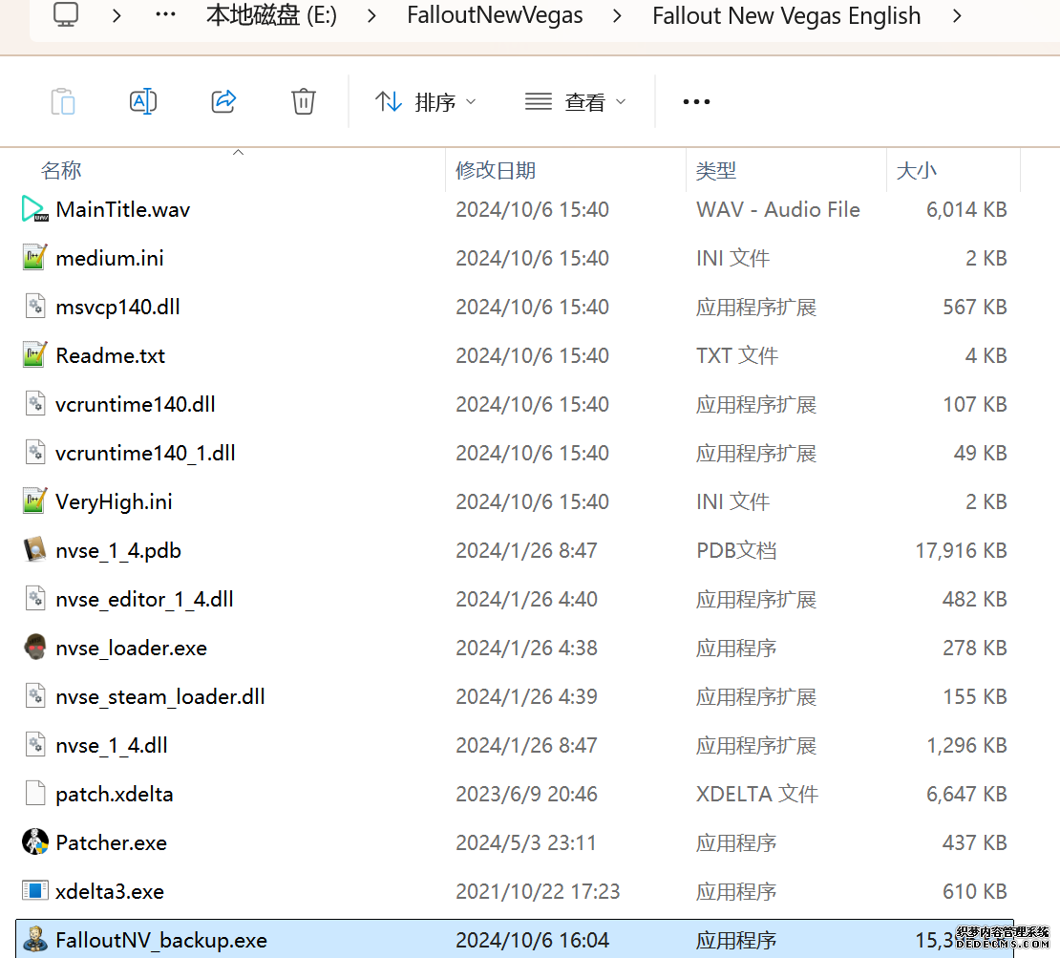Click the Rename icon in toolbar
1060x958 pixels.
[x=143, y=101]
